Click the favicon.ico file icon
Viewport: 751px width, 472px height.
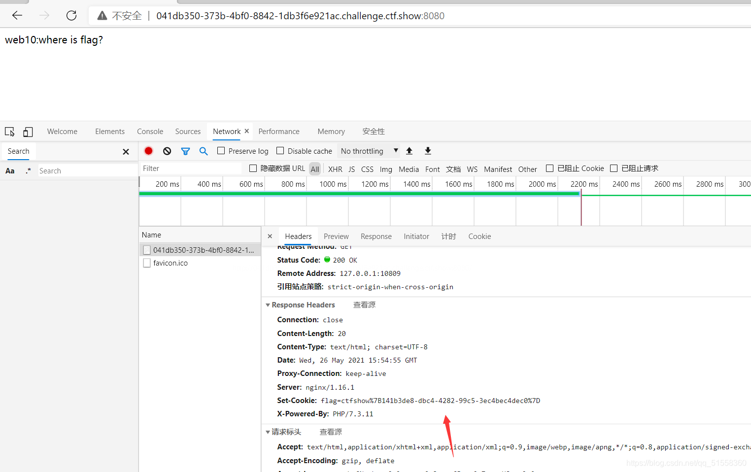147,263
